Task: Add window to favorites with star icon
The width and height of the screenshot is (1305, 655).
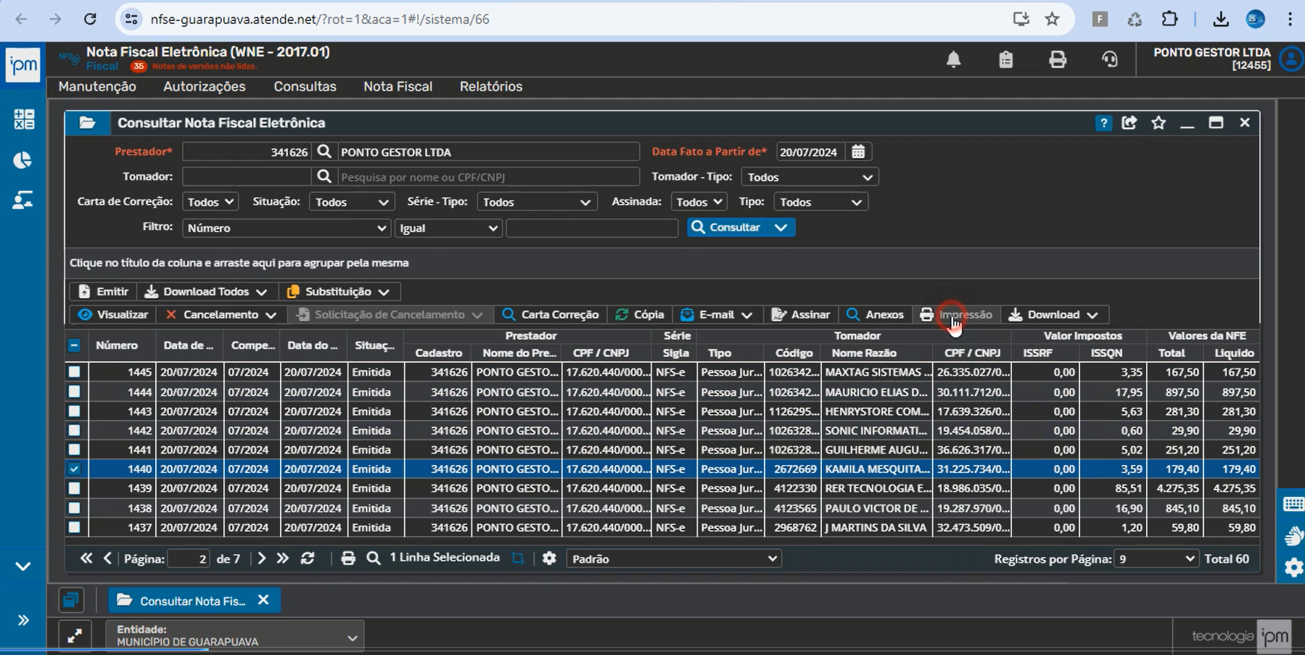Action: (1158, 123)
